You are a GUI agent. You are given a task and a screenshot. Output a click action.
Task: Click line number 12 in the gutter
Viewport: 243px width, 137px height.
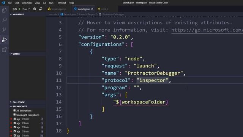(x=59, y=88)
